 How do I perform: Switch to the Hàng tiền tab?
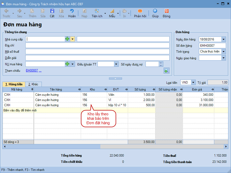pyautogui.click(x=14, y=84)
